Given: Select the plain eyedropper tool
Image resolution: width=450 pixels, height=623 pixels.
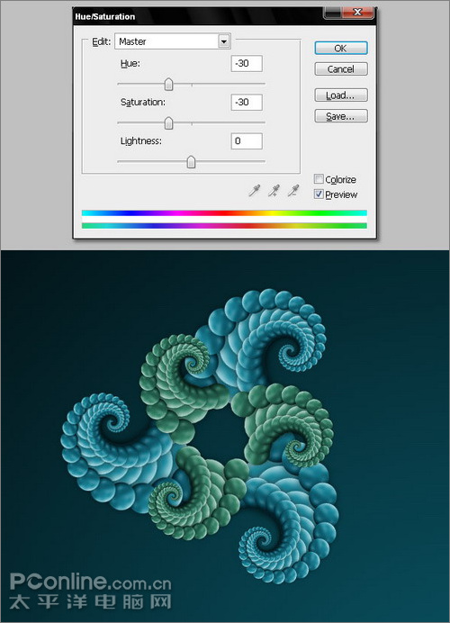Looking at the screenshot, I should click(x=254, y=191).
